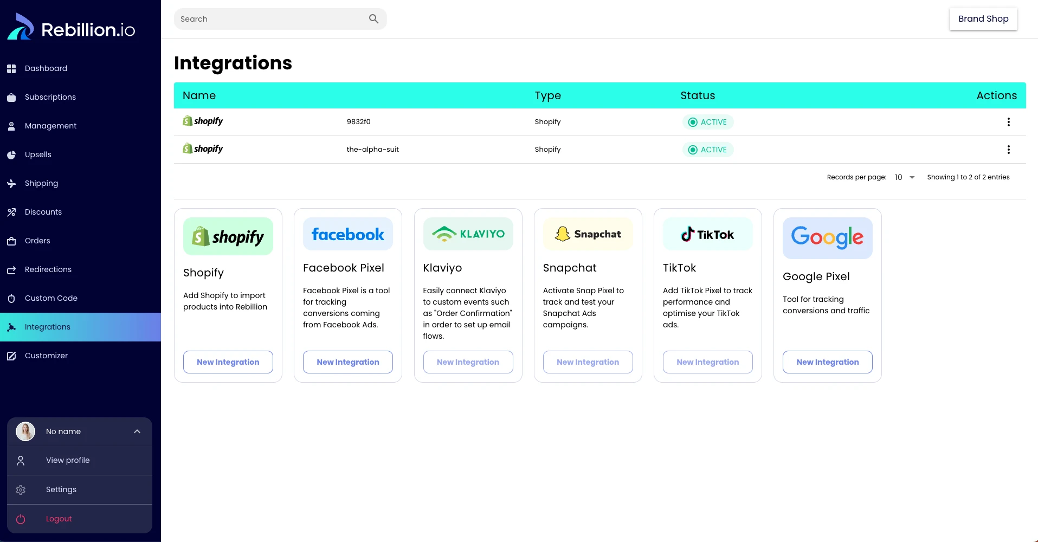This screenshot has height=542, width=1038.
Task: Open the Dashboard menu item
Action: click(80, 68)
